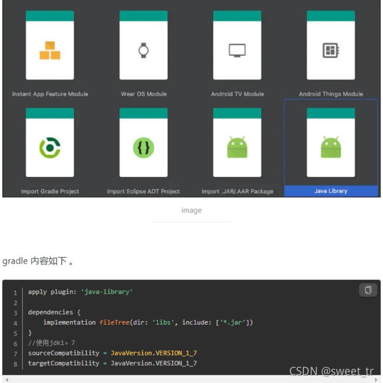Click the sourceCompatibility code line
The height and width of the screenshot is (383, 383).
coord(113,353)
